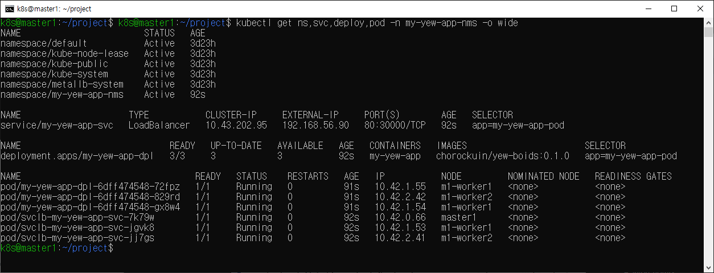Click the pod name ending in 72fpz
Image resolution: width=714 pixels, height=273 pixels.
coord(90,187)
